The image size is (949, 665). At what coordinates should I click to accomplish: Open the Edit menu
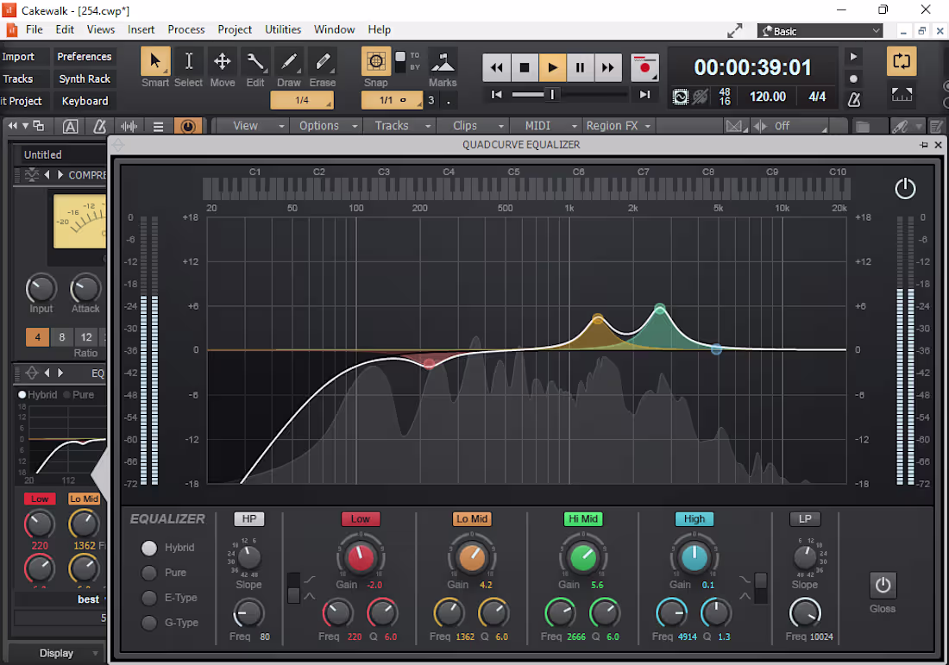65,29
